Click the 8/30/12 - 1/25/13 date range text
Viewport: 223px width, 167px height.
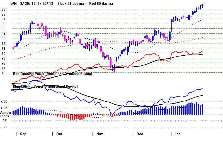[x=37, y=4]
